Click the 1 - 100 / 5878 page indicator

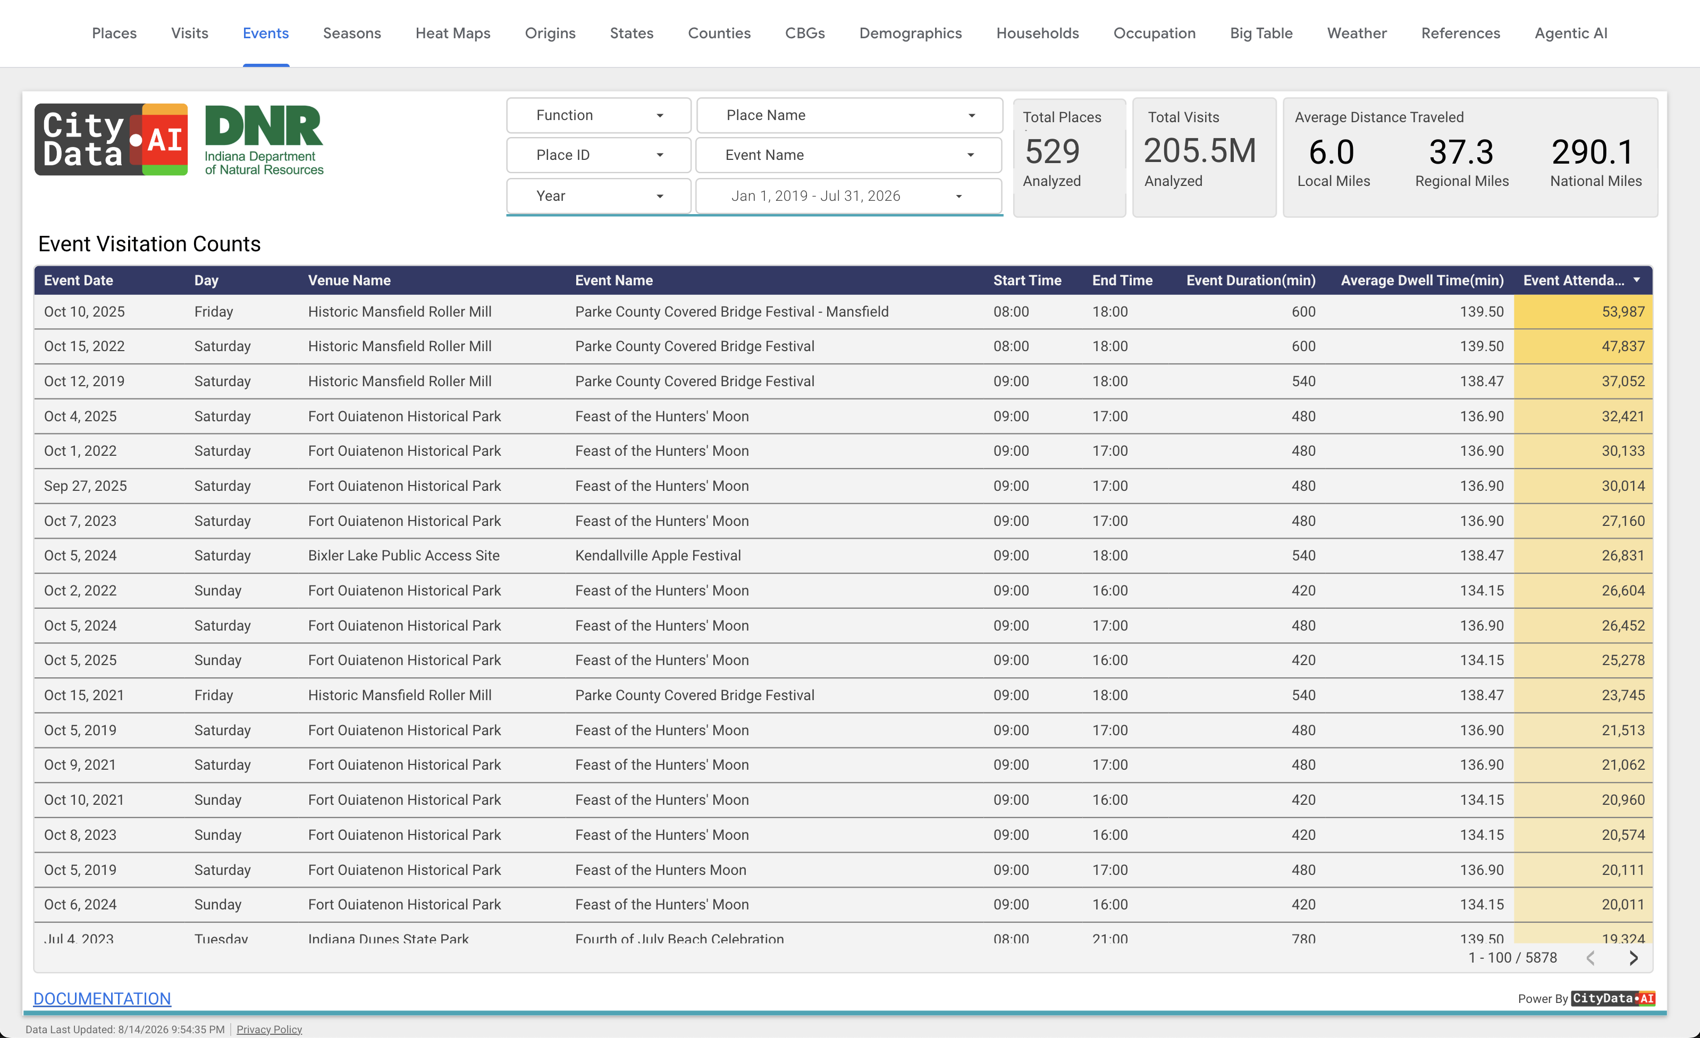[x=1512, y=958]
